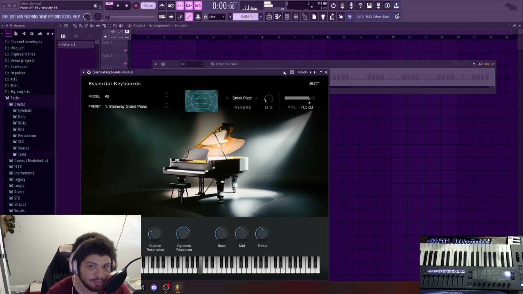The image size is (523, 294).
Task: Switch to SONG mode
Action: (x=110, y=7)
